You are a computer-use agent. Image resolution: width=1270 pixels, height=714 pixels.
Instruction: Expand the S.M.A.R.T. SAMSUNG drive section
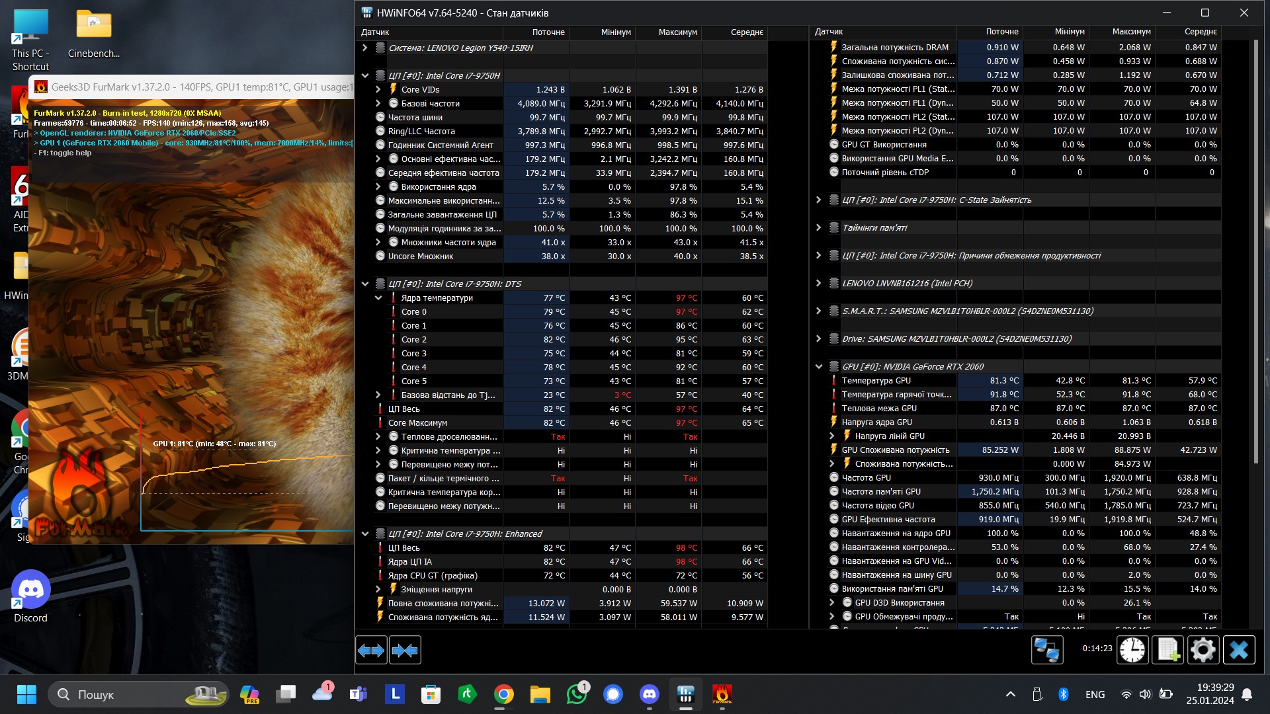click(x=818, y=311)
